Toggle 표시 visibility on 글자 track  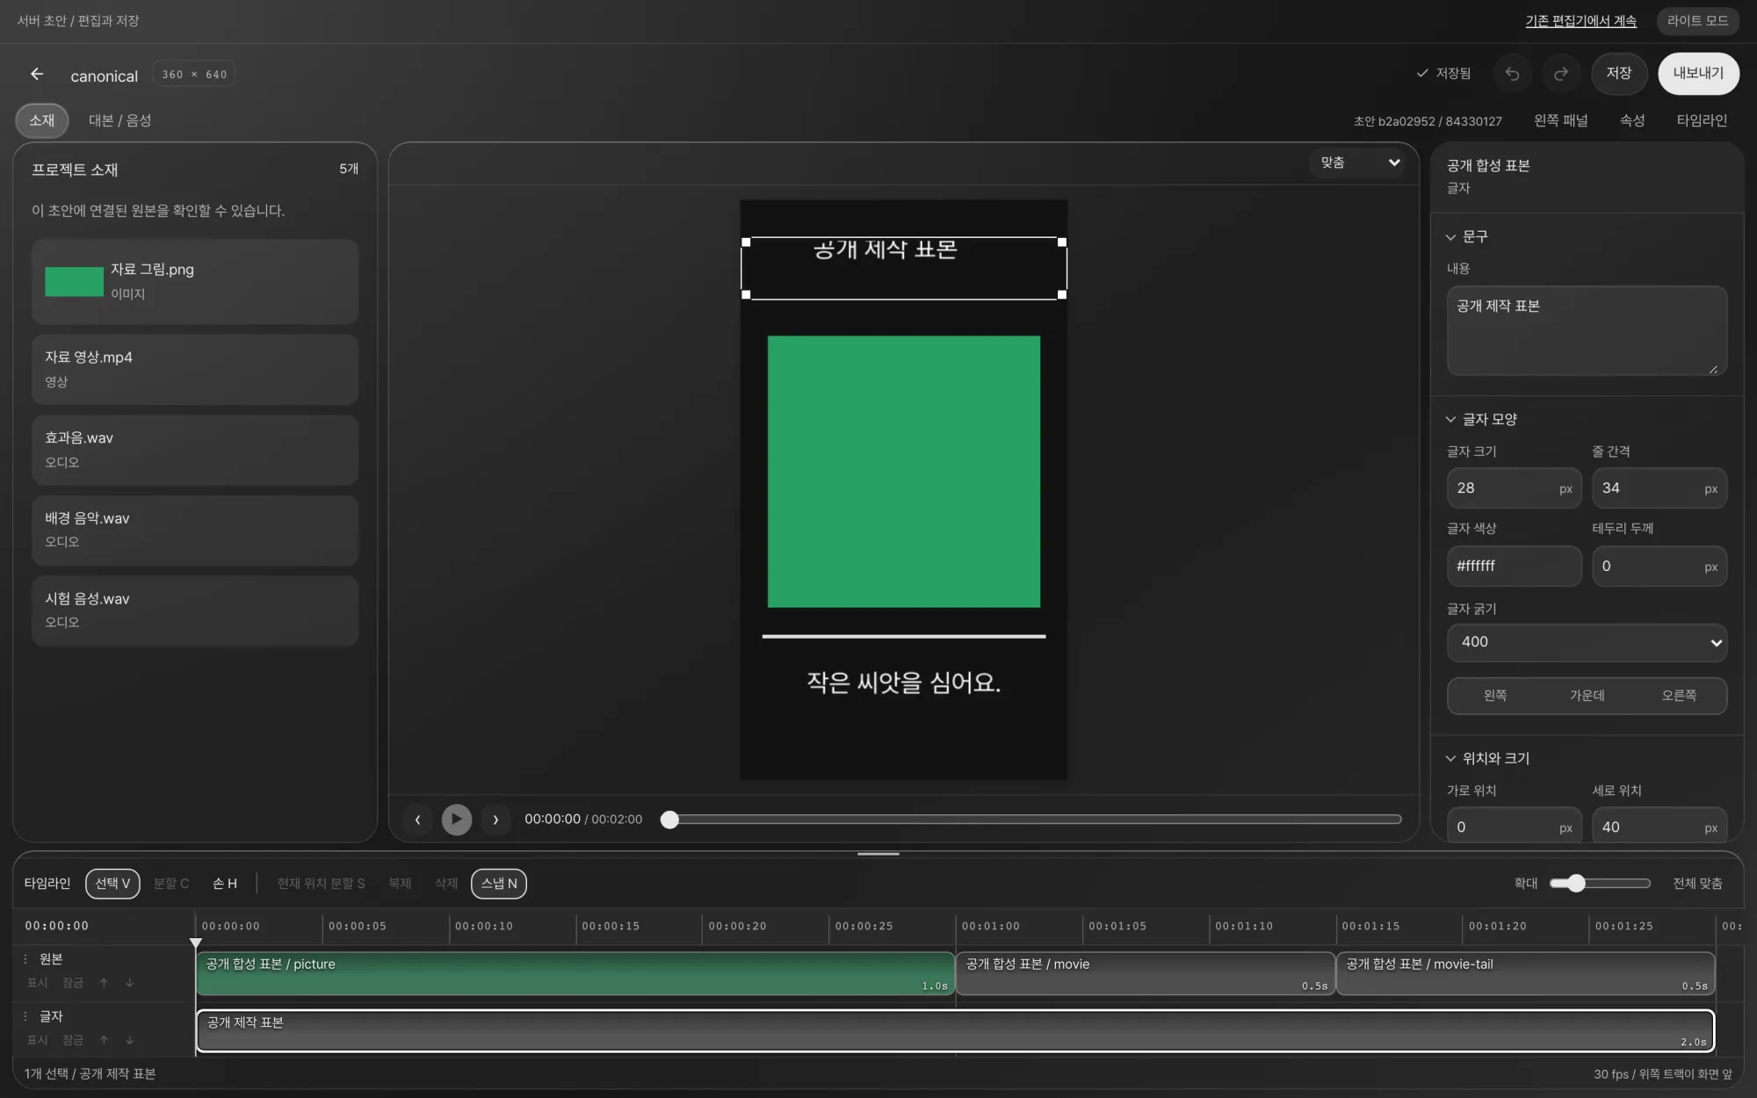[x=38, y=1040]
